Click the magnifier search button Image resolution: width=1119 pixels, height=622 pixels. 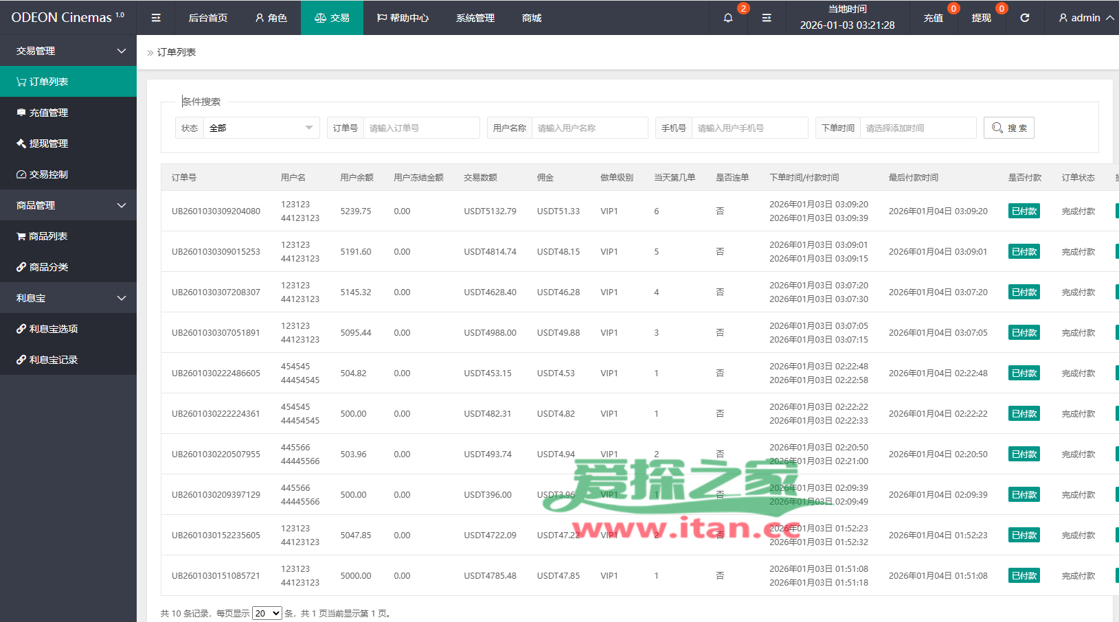point(1008,128)
